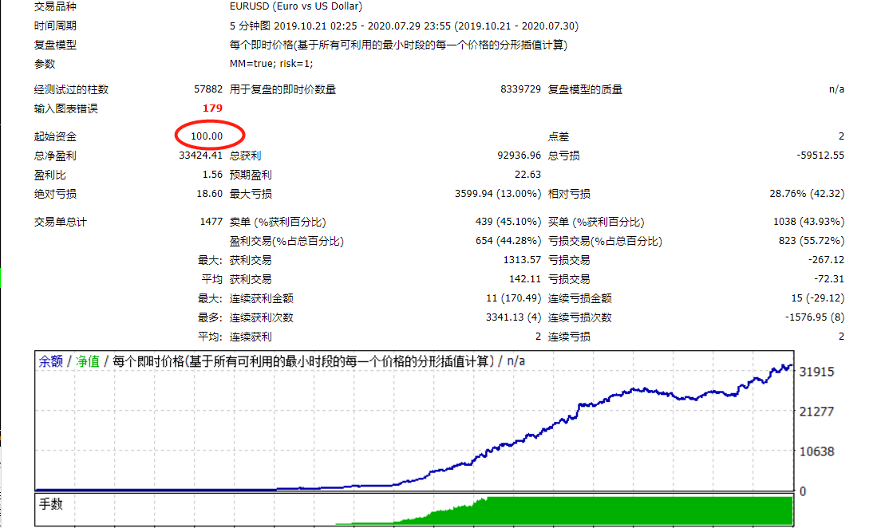Click the 盈利比 label
The width and height of the screenshot is (881, 528).
click(x=50, y=175)
